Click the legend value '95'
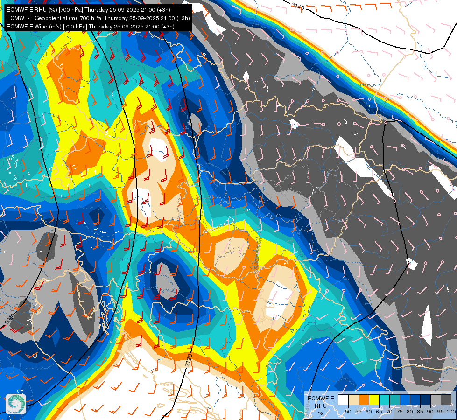 pyautogui.click(x=440, y=412)
